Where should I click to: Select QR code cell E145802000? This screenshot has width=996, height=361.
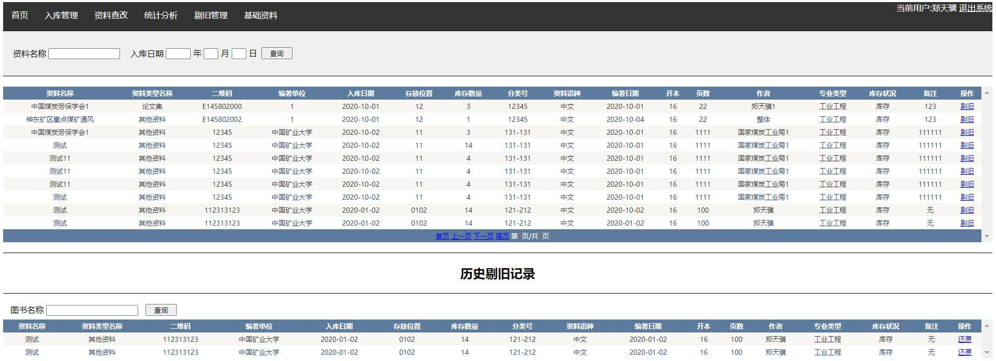(x=222, y=106)
